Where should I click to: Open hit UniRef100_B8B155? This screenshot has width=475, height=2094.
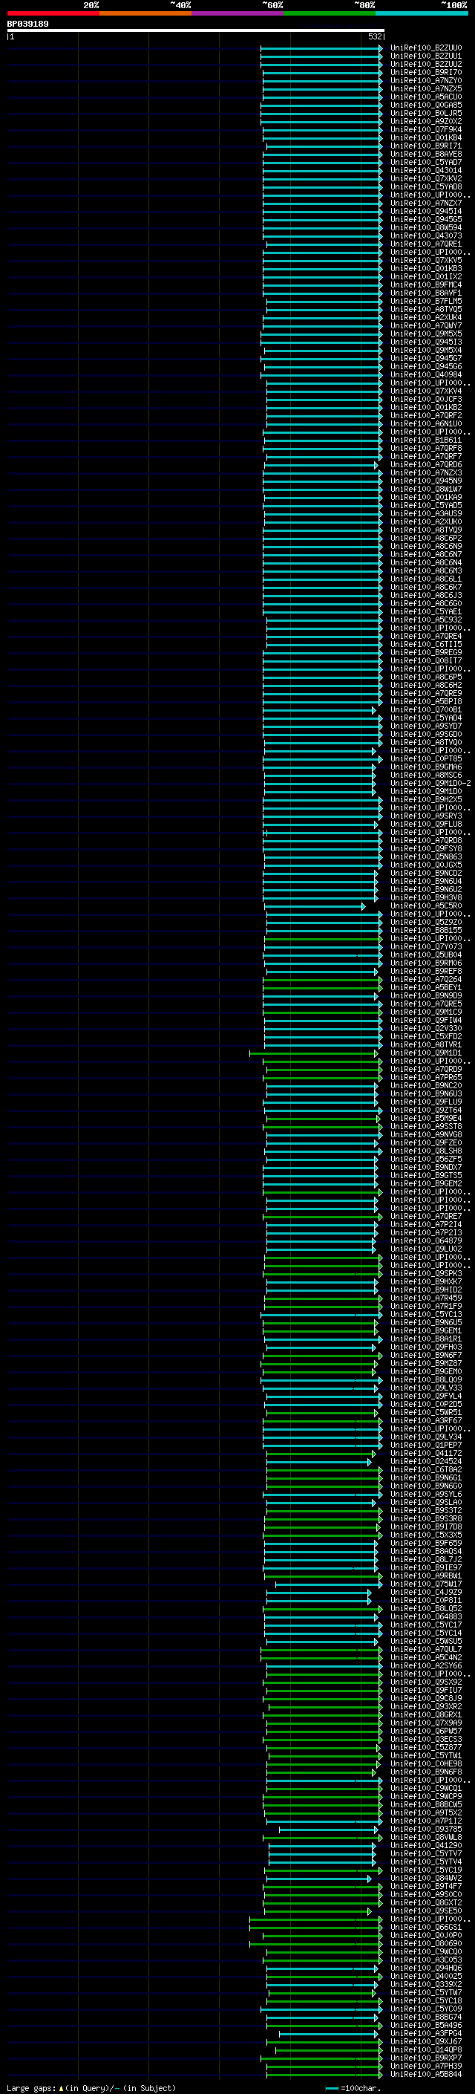[x=426, y=931]
